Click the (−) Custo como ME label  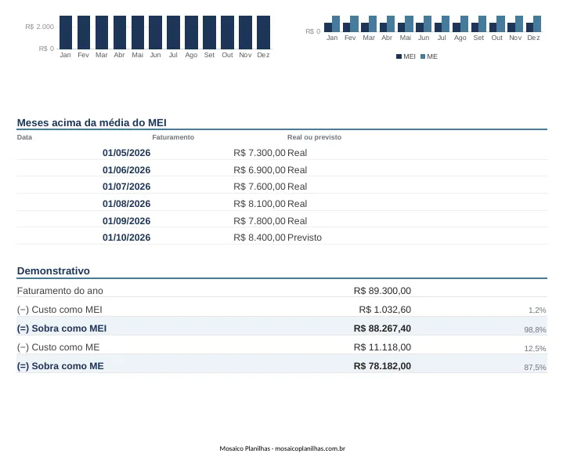point(58,347)
